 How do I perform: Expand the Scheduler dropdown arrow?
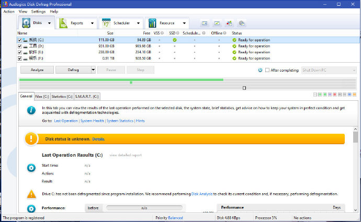click(x=138, y=23)
